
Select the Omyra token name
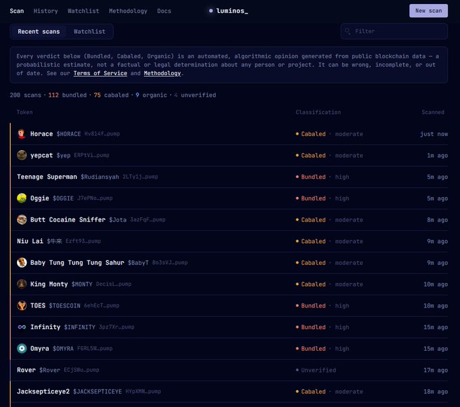coord(40,348)
